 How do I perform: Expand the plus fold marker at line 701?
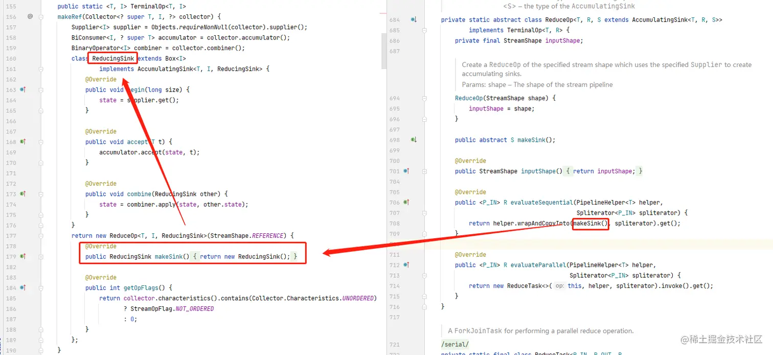(x=424, y=171)
